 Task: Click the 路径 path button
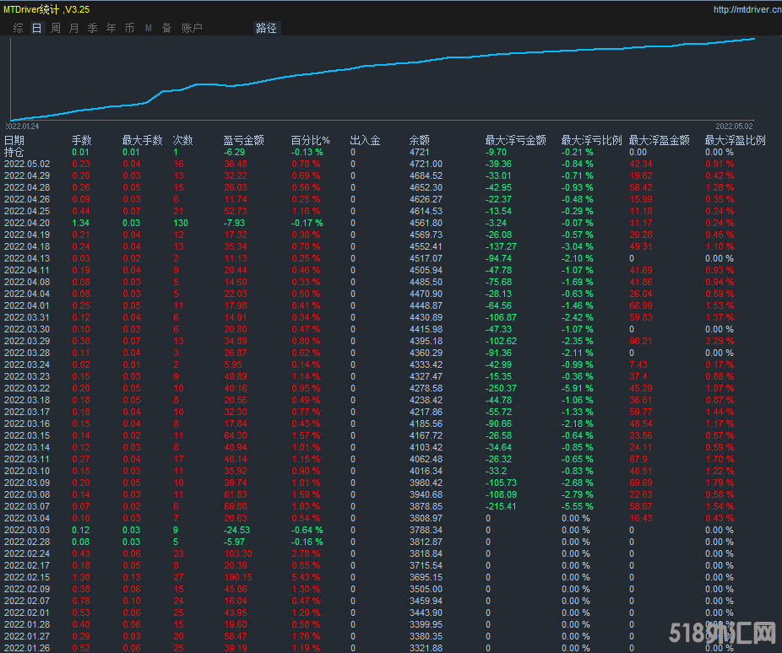coord(266,28)
